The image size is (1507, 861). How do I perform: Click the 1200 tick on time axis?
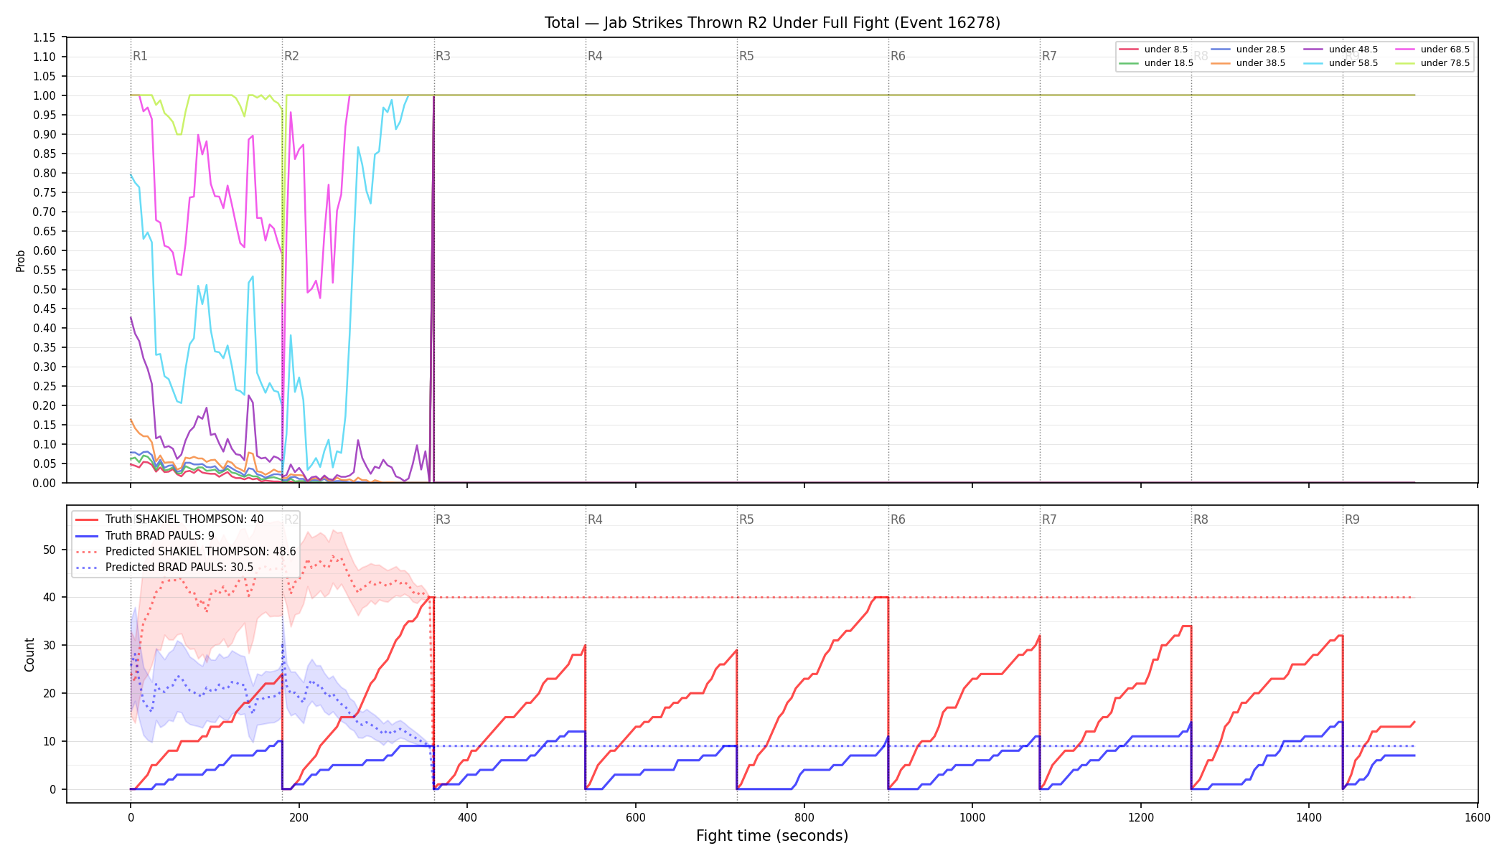tap(1141, 818)
